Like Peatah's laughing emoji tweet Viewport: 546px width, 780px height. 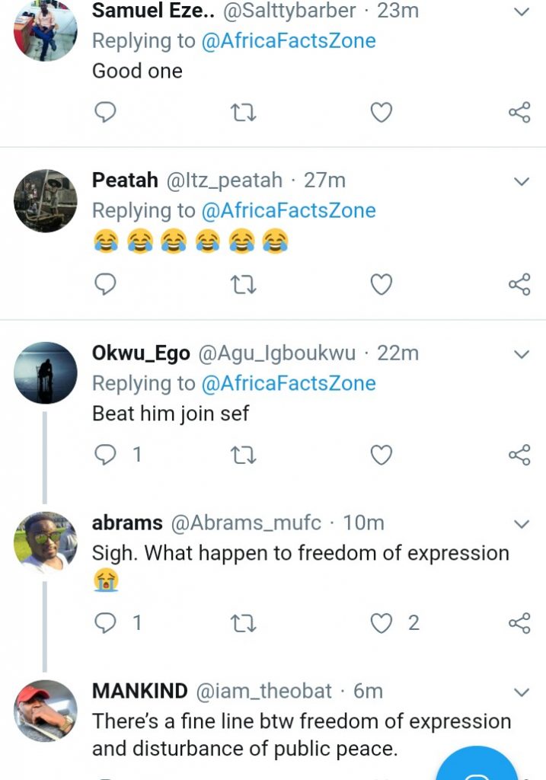(381, 286)
